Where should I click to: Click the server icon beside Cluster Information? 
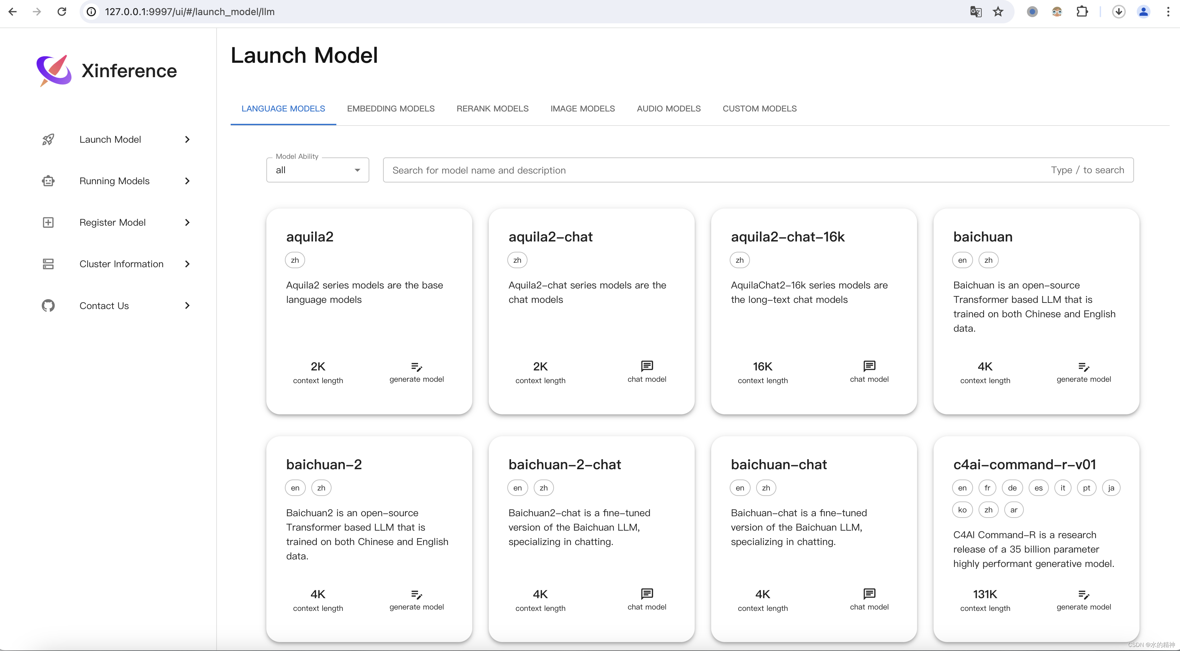[x=48, y=264]
